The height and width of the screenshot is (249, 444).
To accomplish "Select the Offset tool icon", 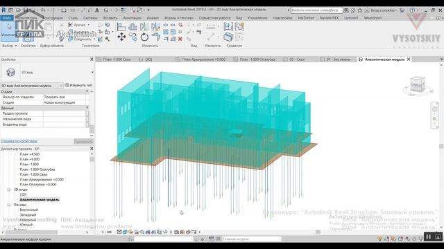I will click(x=133, y=27).
